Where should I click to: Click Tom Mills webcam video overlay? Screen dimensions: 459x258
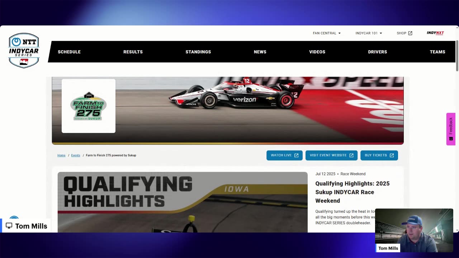[x=414, y=230]
